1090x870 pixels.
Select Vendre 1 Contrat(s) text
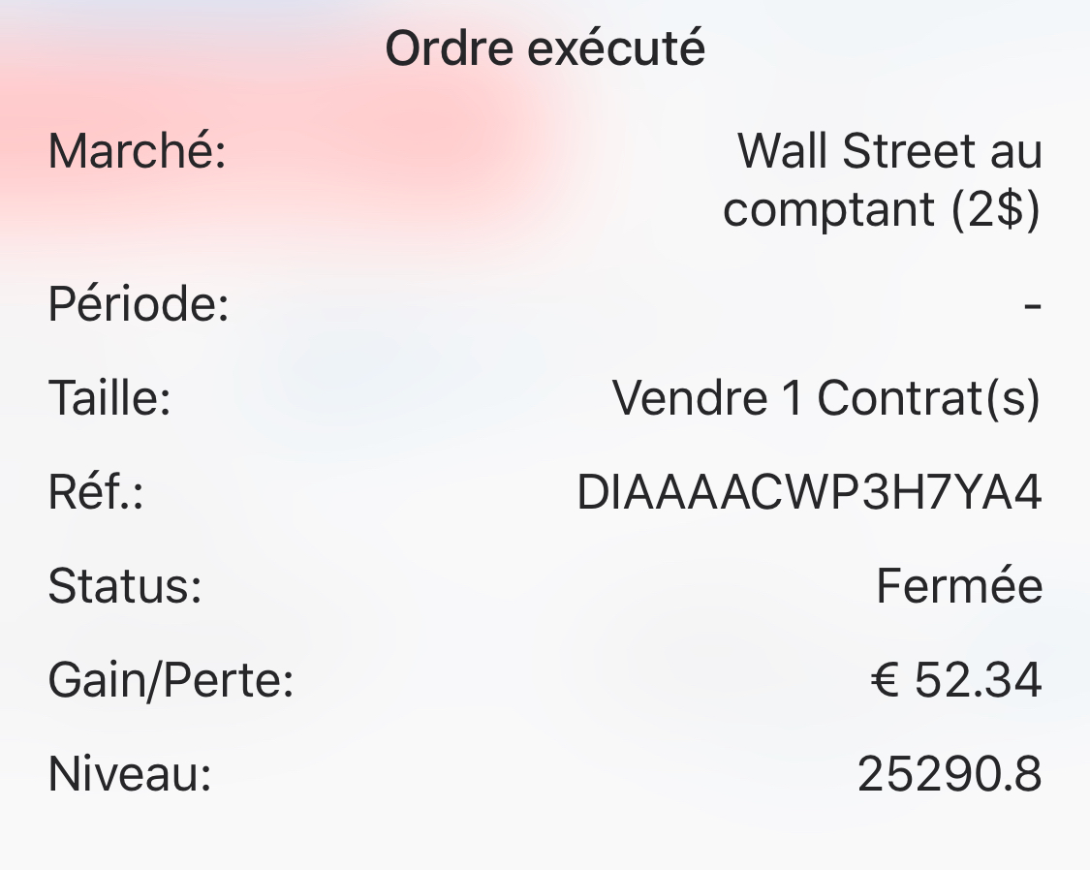826,398
